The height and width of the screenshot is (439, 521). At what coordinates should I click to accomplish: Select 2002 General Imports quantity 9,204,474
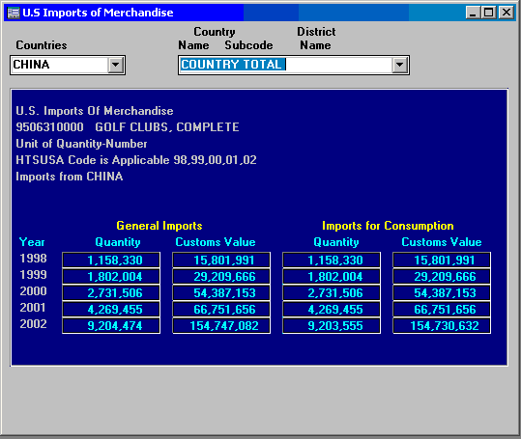pos(111,325)
